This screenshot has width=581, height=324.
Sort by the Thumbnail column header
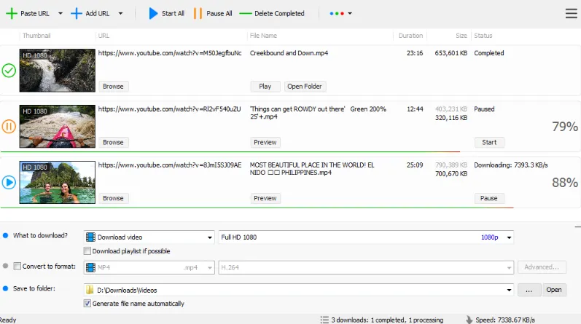click(36, 36)
